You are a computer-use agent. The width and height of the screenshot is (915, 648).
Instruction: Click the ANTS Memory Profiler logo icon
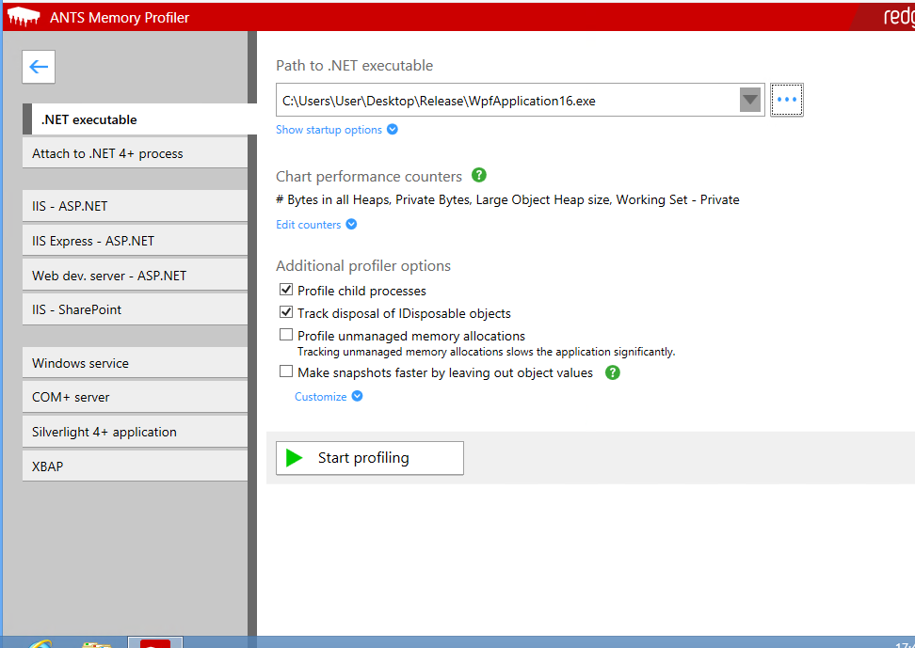(24, 17)
